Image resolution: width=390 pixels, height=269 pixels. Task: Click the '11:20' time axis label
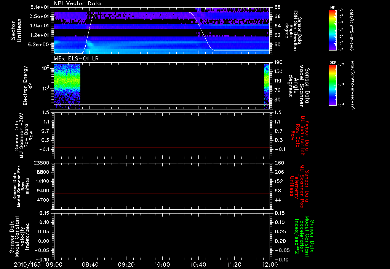pos(234,264)
